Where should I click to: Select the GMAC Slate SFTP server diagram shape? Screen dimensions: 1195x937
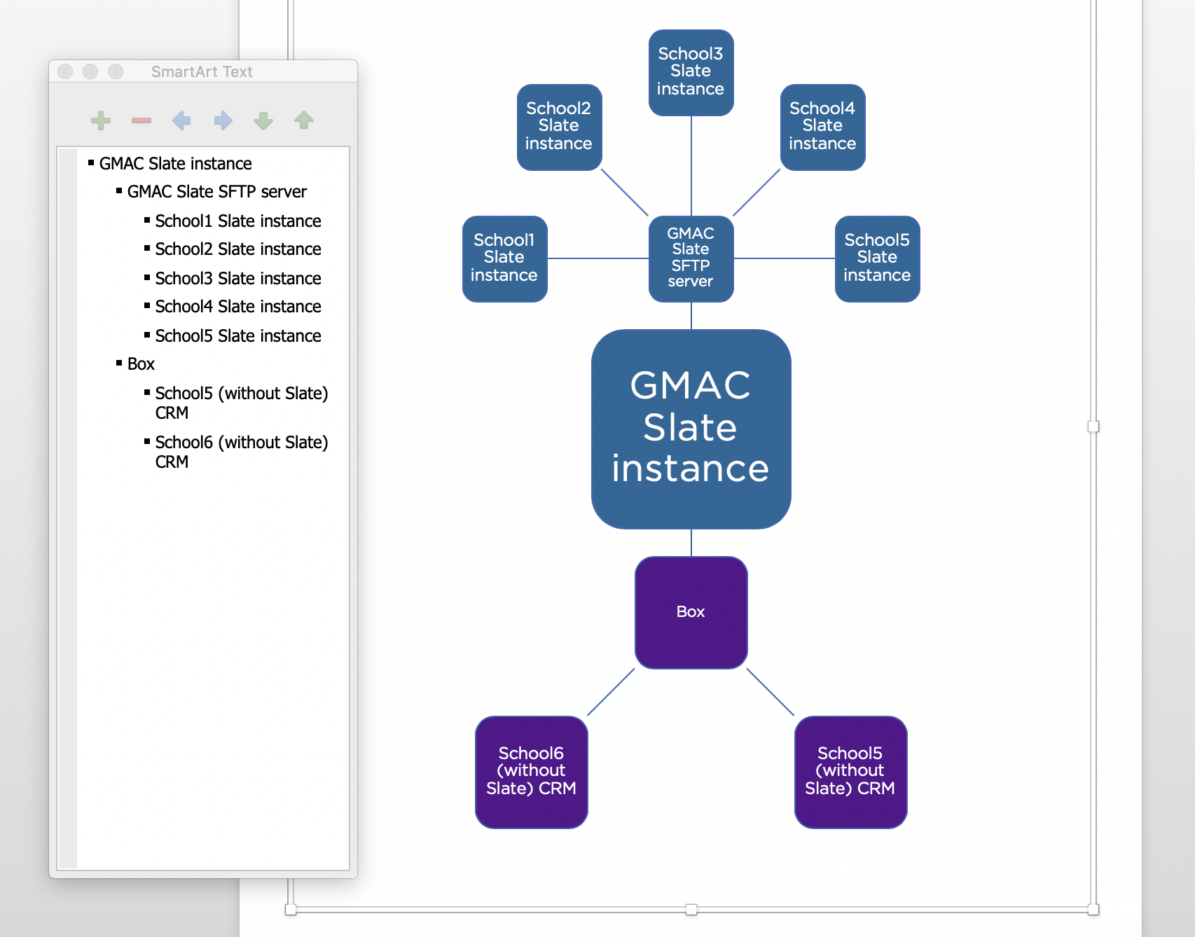[691, 258]
